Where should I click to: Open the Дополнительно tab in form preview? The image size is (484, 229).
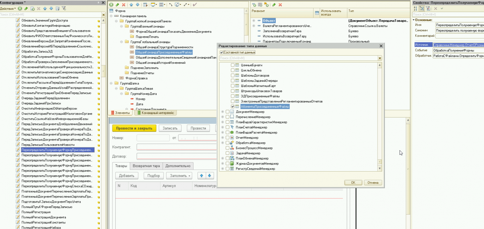(178, 166)
